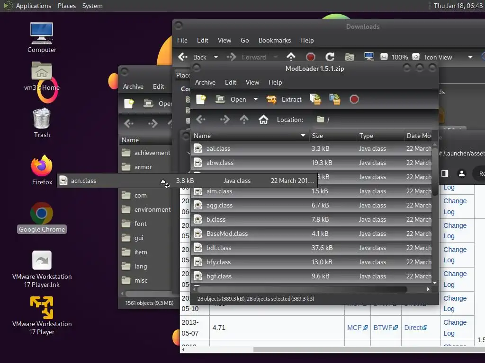Click the Extract button in ModLoader toolbar
The width and height of the screenshot is (485, 363).
click(x=284, y=99)
